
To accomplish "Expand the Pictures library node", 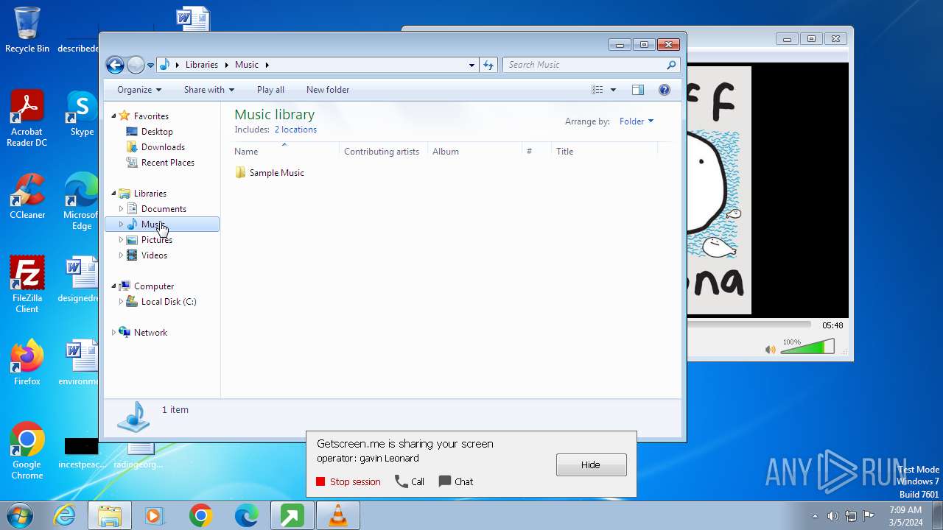I will point(122,240).
